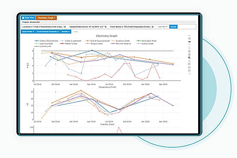Image resolution: width=237 pixels, height=158 pixels.
Task: Click the blue Search button
Action: 173,27
